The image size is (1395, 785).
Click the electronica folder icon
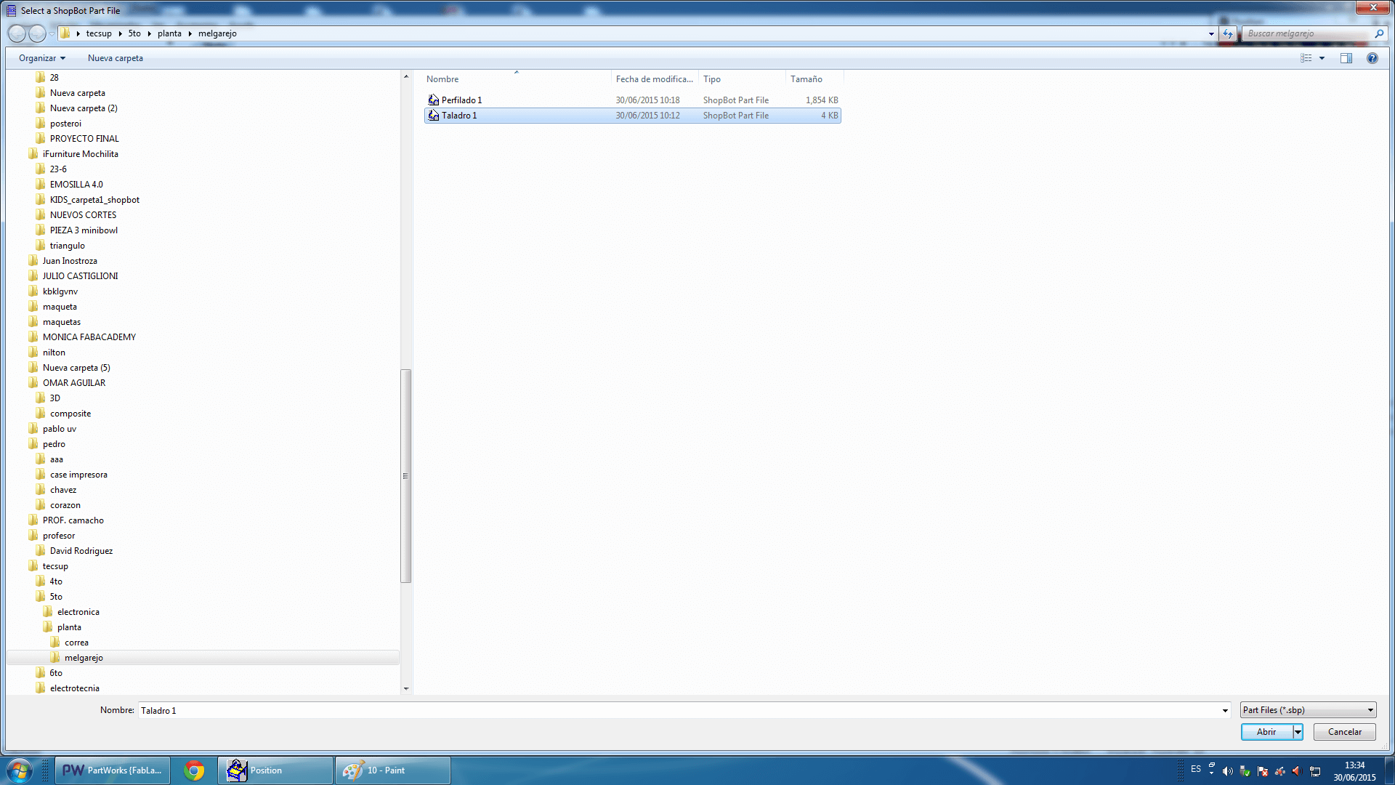pyautogui.click(x=48, y=612)
